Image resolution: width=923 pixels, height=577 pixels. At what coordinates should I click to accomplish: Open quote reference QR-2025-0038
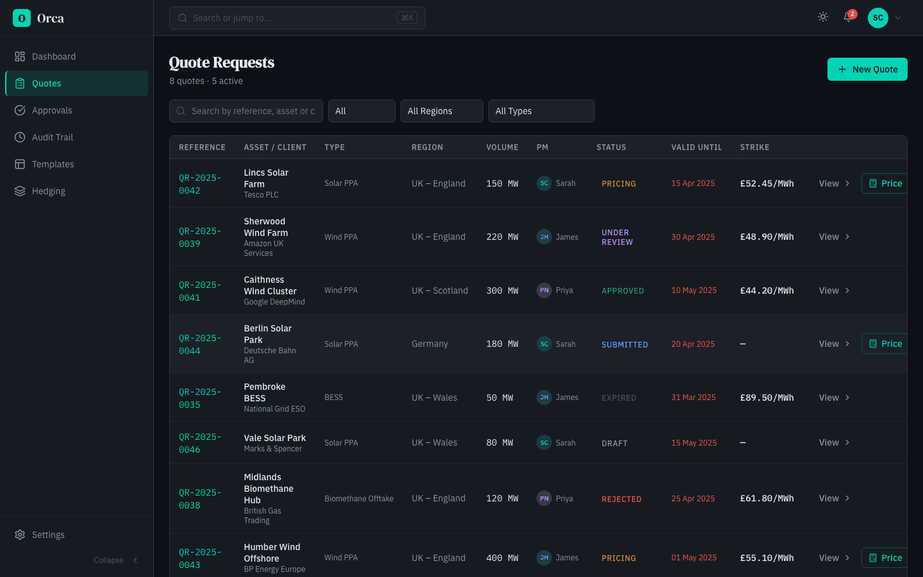200,499
